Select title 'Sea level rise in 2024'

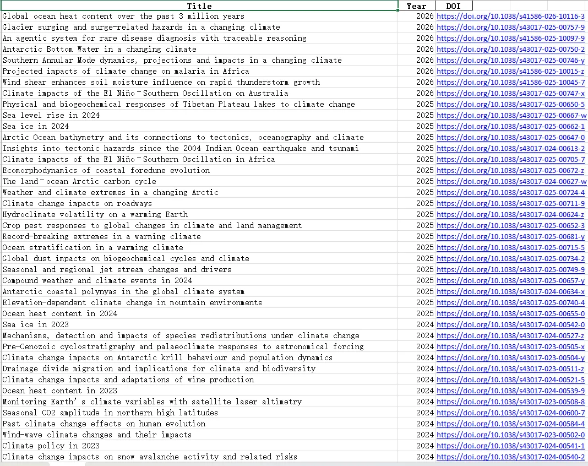51,115
